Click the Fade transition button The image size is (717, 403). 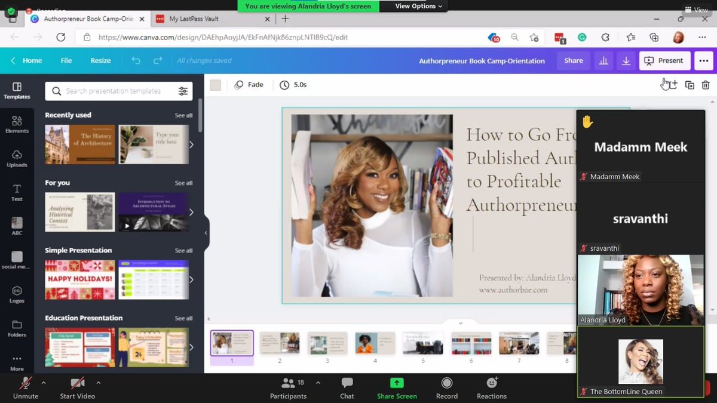click(249, 85)
